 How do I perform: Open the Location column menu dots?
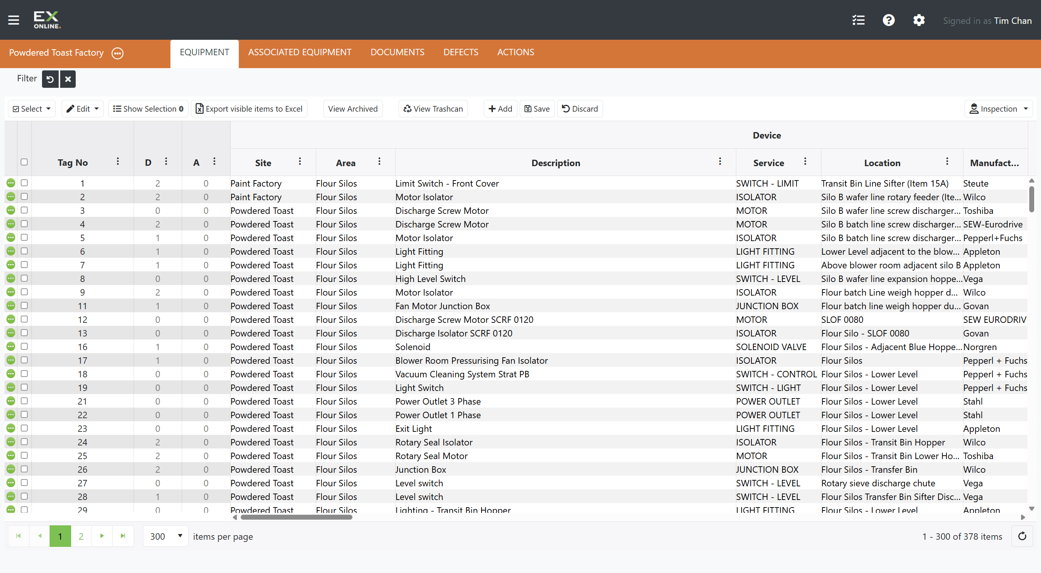[x=947, y=162]
